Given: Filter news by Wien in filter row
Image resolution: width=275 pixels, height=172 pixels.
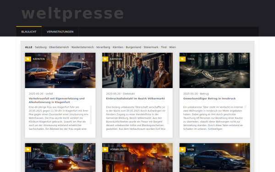Looking at the screenshot, I should (x=172, y=47).
